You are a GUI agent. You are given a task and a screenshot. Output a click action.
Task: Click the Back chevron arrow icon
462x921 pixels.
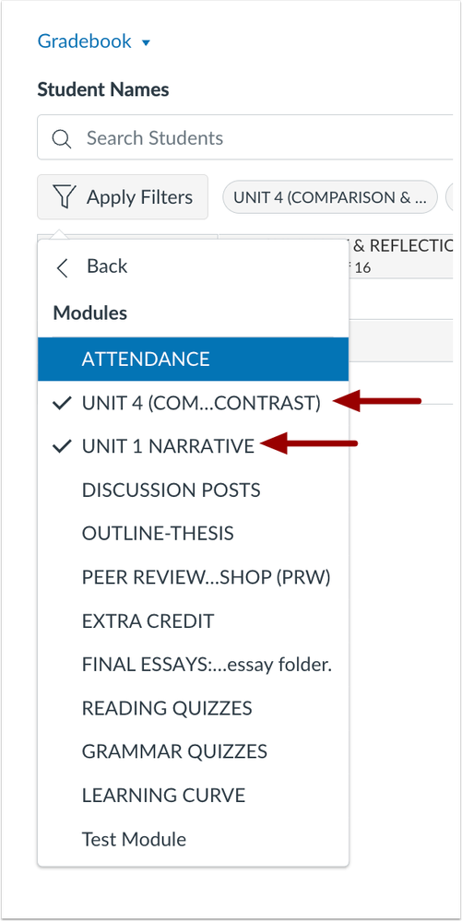click(x=62, y=266)
